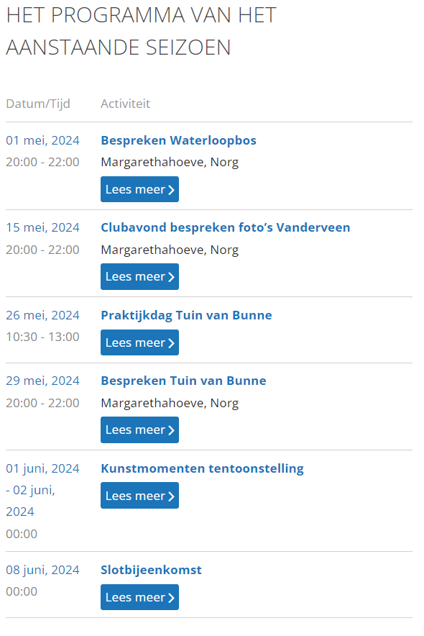Click Lees meer for Bespreken Waterloopbos
This screenshot has height=636, width=424.
click(139, 189)
